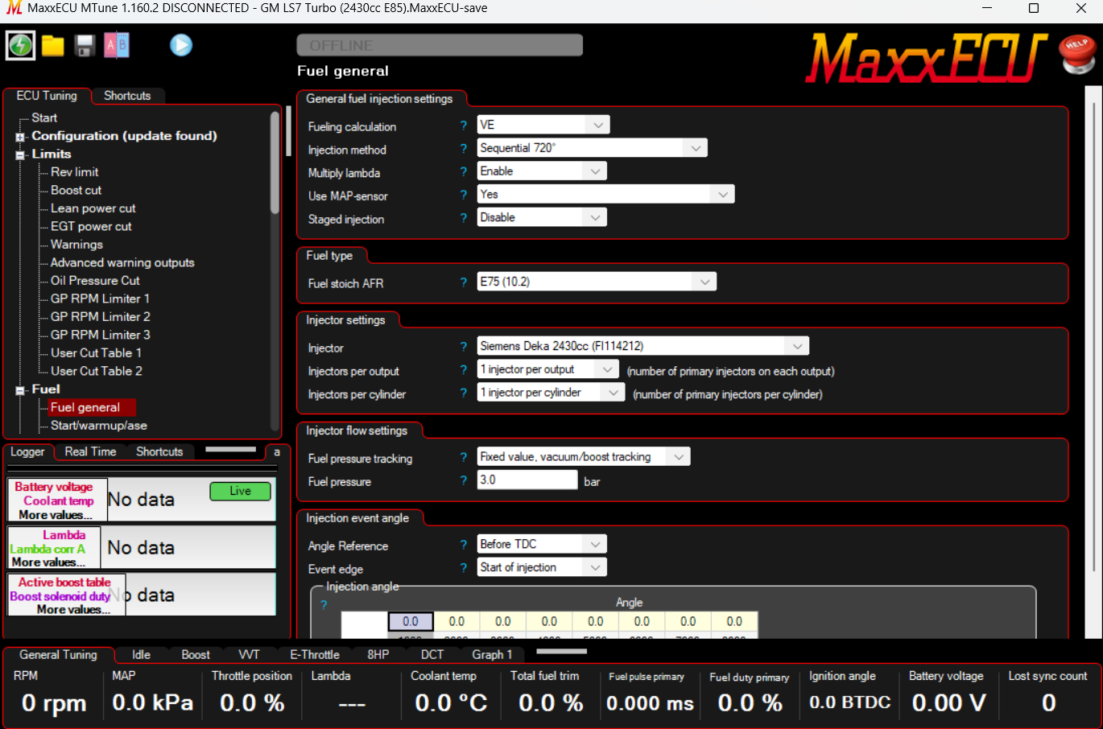Show help for the Fuel pressure value
This screenshot has height=729, width=1103.
click(464, 480)
